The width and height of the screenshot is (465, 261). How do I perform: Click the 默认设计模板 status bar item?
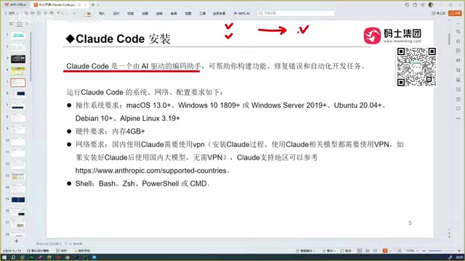coord(38,251)
